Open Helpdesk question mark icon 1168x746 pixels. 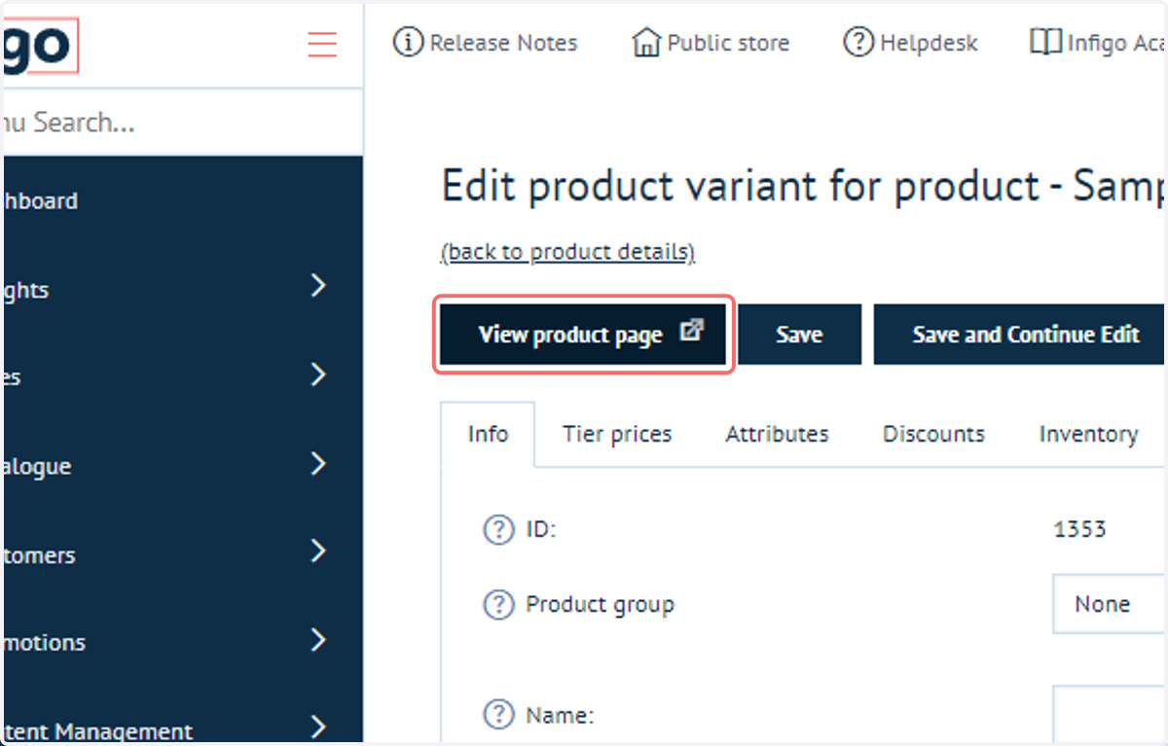tap(858, 42)
